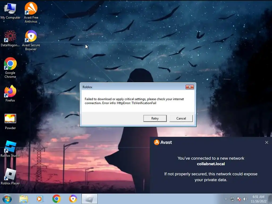The height and width of the screenshot is (204, 272).
Task: Show hidden system tray icons
Action: pos(226,199)
